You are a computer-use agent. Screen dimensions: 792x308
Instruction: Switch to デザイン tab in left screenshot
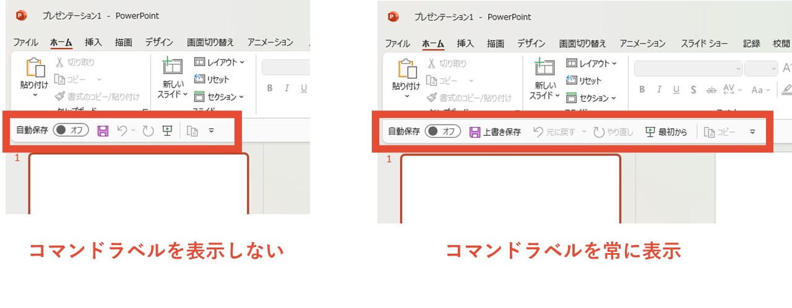[159, 43]
